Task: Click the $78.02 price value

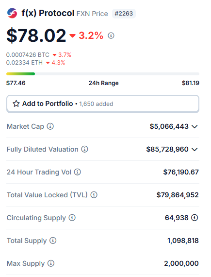Action: pos(36,35)
